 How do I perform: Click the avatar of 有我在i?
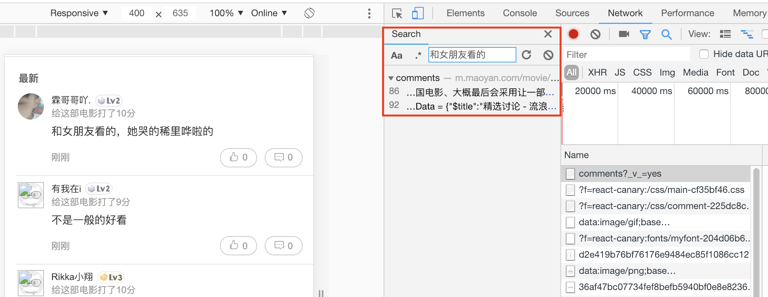[x=31, y=195]
